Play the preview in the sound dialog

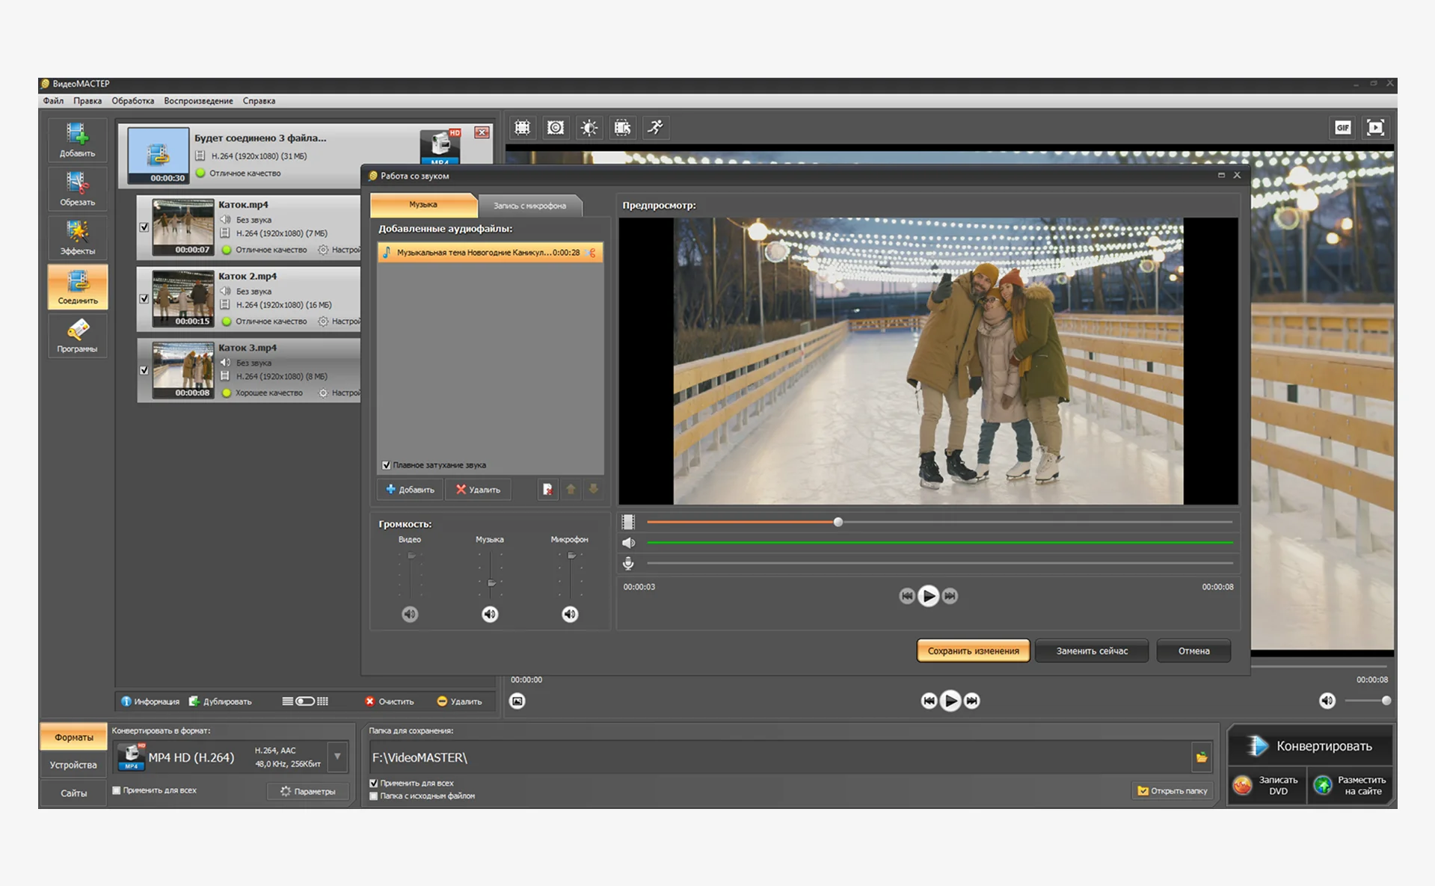tap(928, 596)
